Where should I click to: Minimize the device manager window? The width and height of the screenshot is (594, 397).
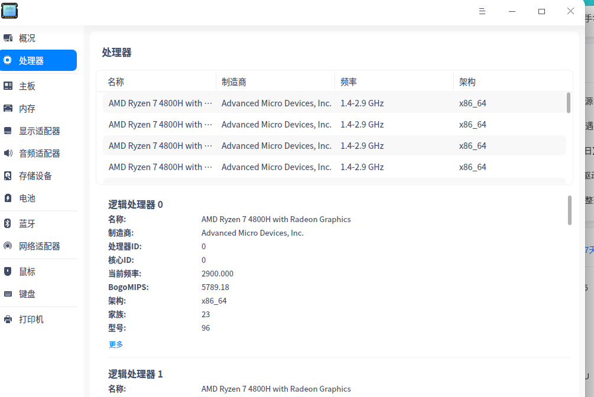tap(512, 11)
